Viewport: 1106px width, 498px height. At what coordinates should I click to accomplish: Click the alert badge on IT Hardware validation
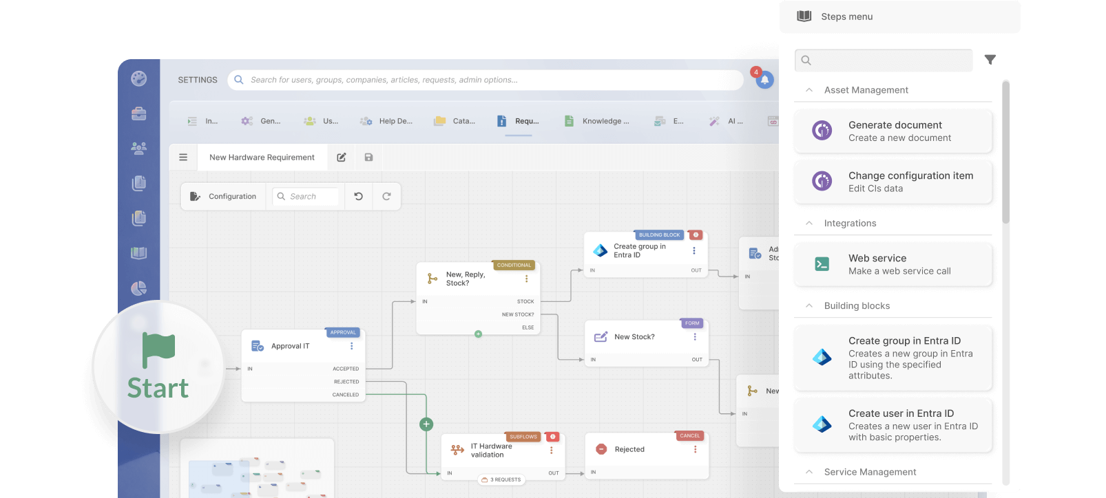[x=552, y=437]
